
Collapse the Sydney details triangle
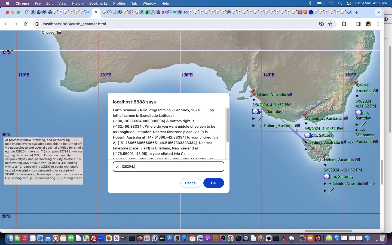tap(357, 96)
